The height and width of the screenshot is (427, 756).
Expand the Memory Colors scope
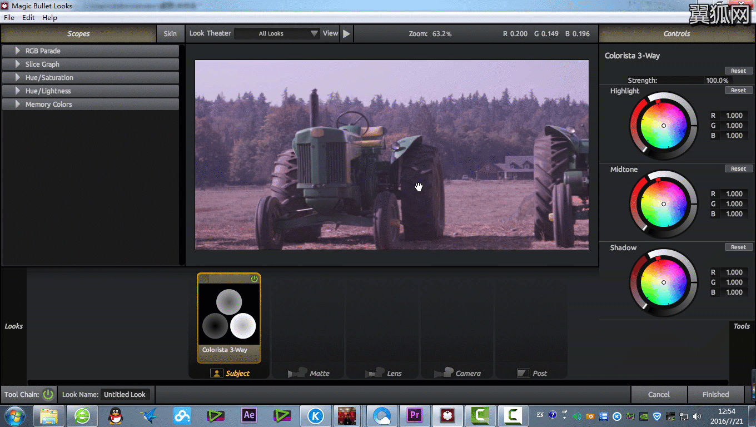click(91, 104)
